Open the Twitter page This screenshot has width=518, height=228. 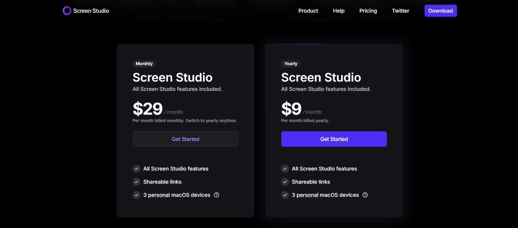(400, 11)
